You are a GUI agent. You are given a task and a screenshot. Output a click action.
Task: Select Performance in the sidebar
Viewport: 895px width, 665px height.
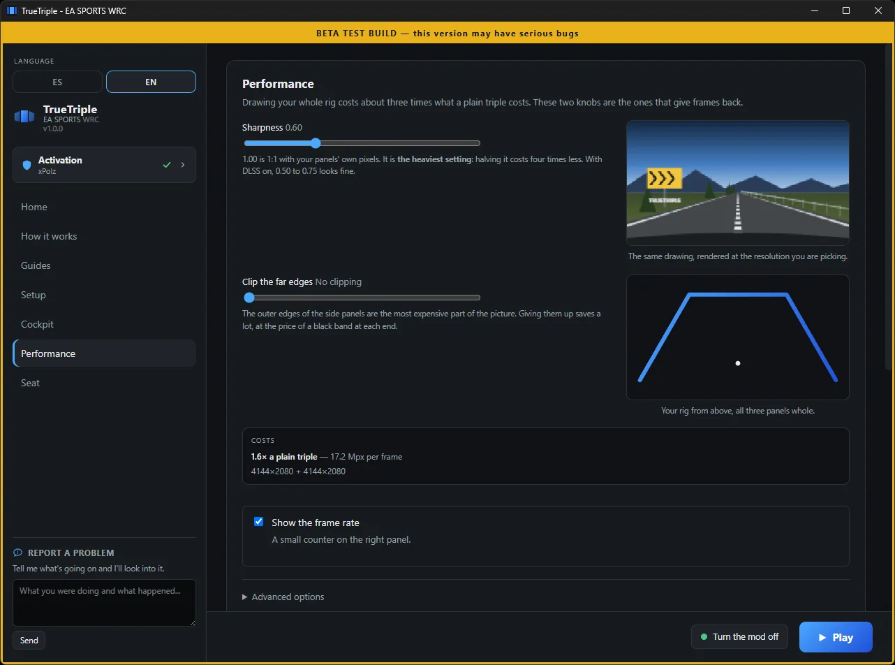pyautogui.click(x=104, y=353)
